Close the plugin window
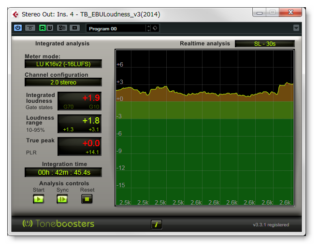This screenshot has width=319, height=249. (290, 13)
